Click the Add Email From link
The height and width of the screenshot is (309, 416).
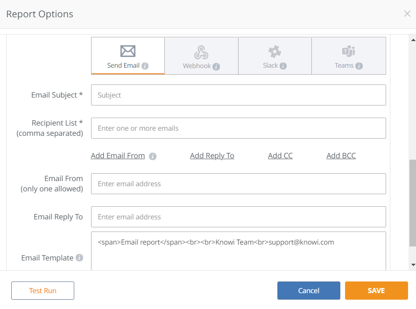pos(118,156)
